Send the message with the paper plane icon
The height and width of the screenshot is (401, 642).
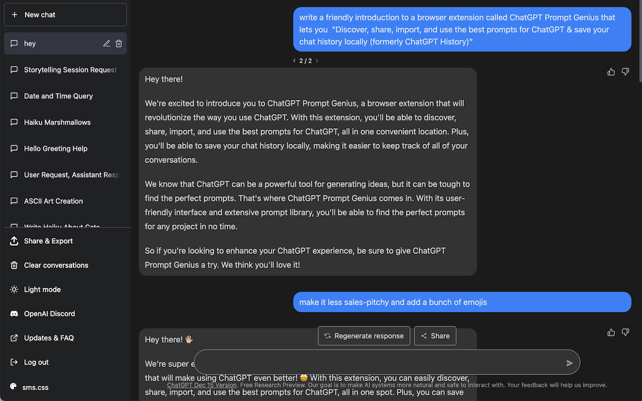569,362
